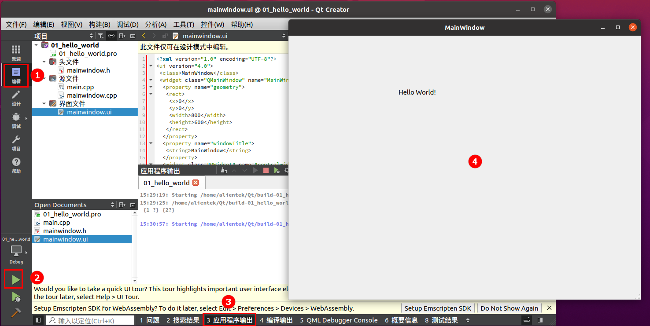Open the 编辑(E) menu
The image size is (650, 326).
coord(44,25)
